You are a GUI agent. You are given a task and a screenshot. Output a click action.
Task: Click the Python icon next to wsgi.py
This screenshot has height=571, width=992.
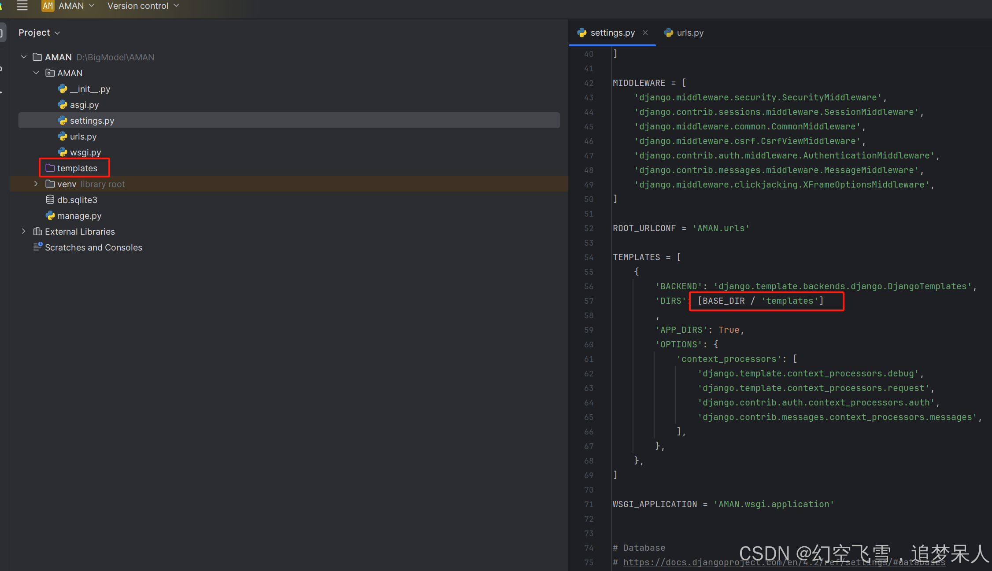[x=63, y=152]
